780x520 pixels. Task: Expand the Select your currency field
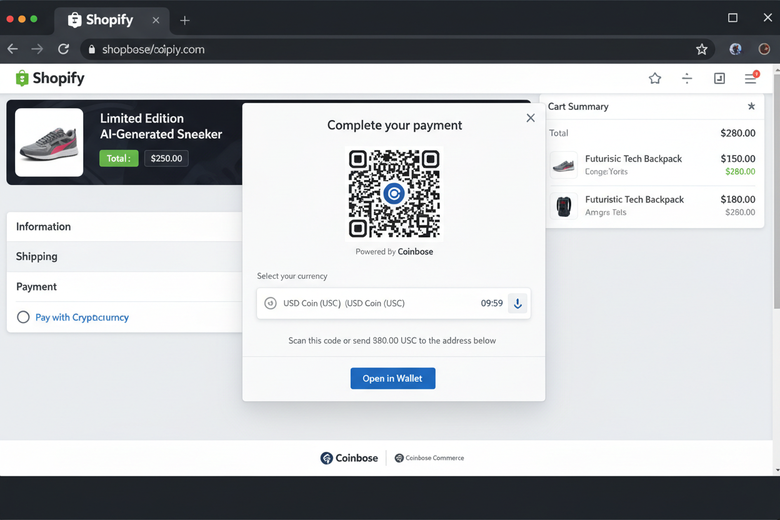coord(394,303)
